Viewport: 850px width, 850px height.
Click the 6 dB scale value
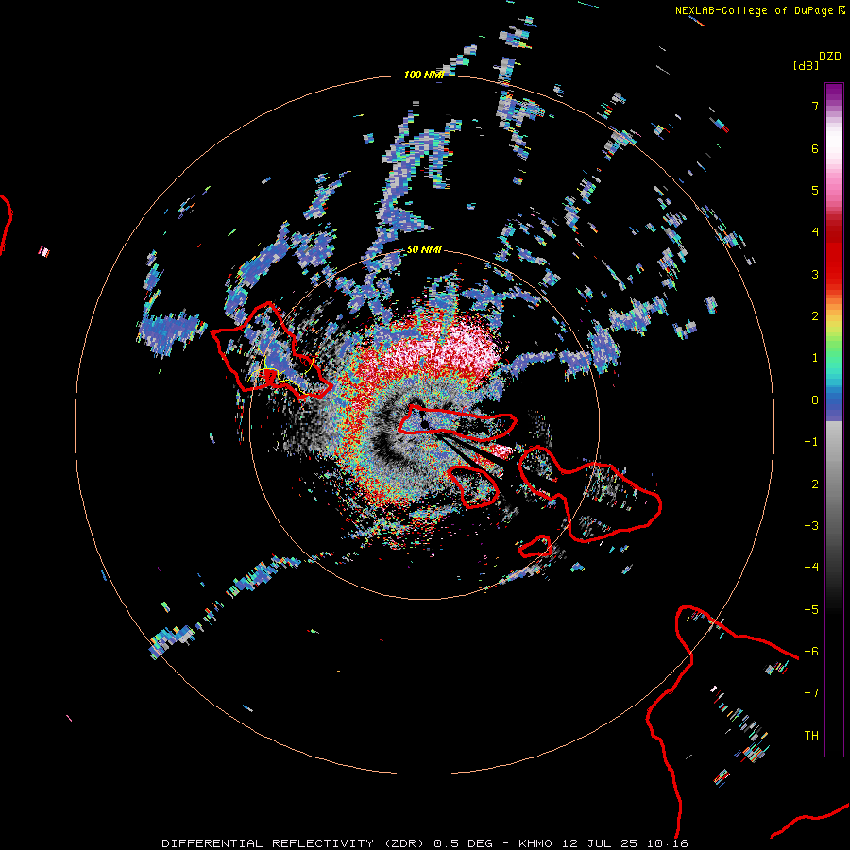pos(815,148)
